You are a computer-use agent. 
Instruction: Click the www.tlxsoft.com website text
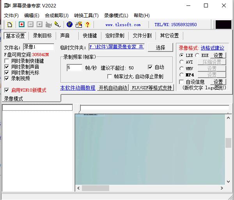tap(123, 25)
